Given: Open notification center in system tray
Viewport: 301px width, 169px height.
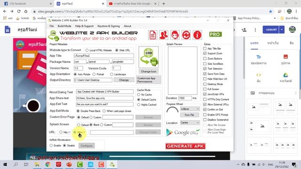Looking at the screenshot, I should click(293, 164).
